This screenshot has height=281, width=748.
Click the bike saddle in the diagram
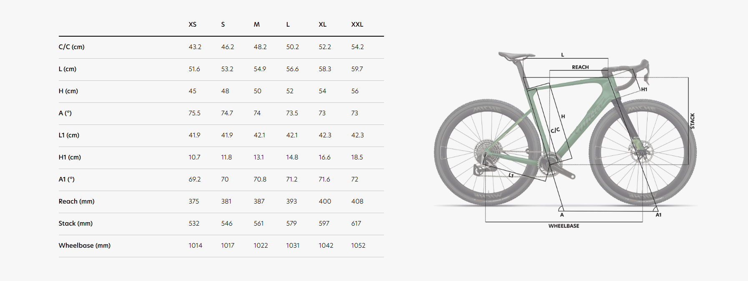[x=516, y=55]
